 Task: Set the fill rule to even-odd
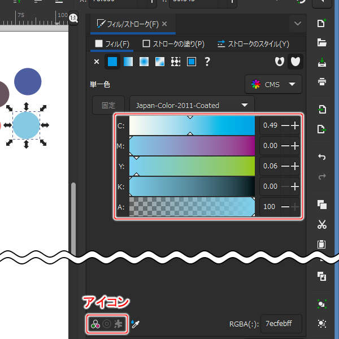[279, 62]
